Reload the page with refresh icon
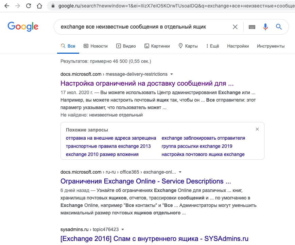Viewport: 295px width, 245px height. [29, 6]
